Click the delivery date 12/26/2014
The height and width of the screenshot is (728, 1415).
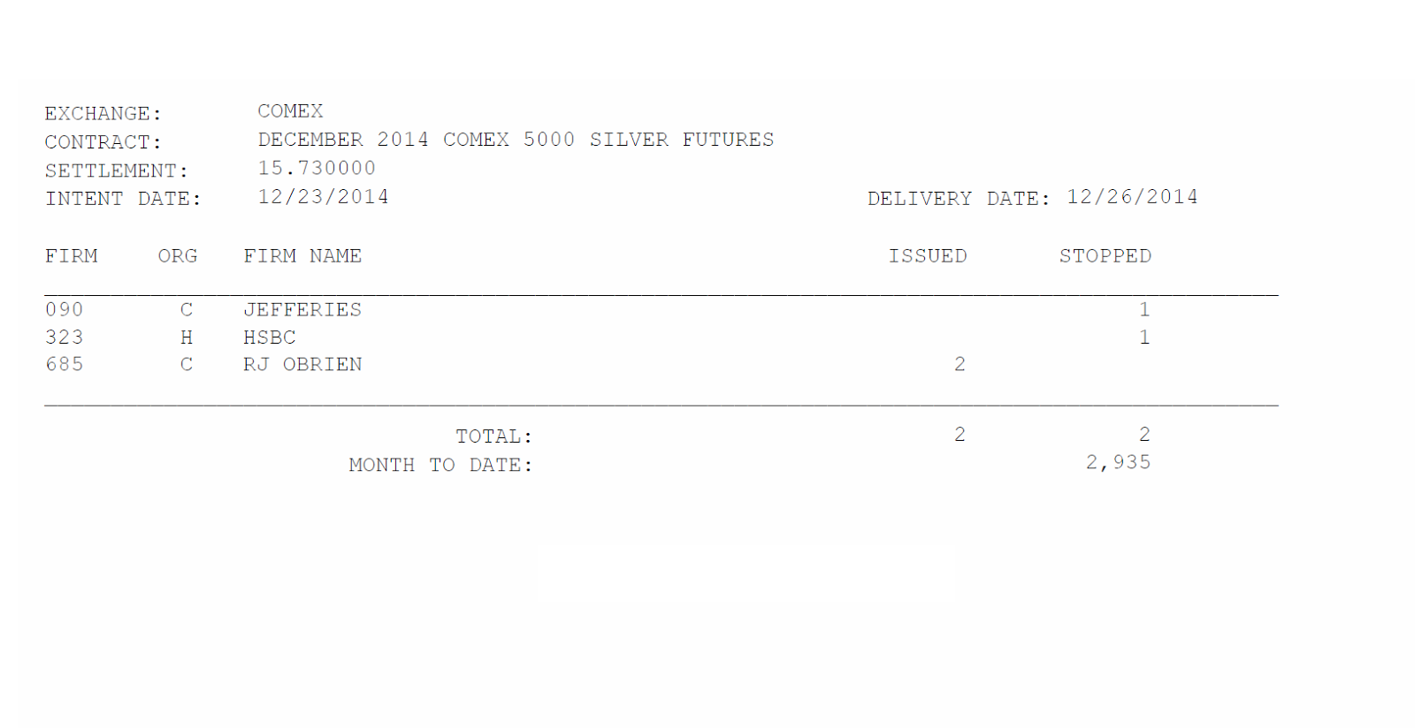[1132, 196]
